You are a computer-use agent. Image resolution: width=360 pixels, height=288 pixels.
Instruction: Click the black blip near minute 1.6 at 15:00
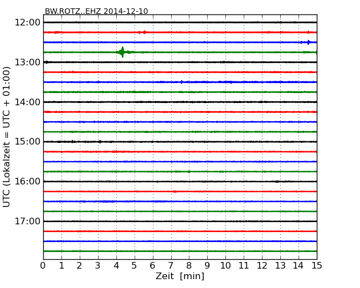click(73, 141)
